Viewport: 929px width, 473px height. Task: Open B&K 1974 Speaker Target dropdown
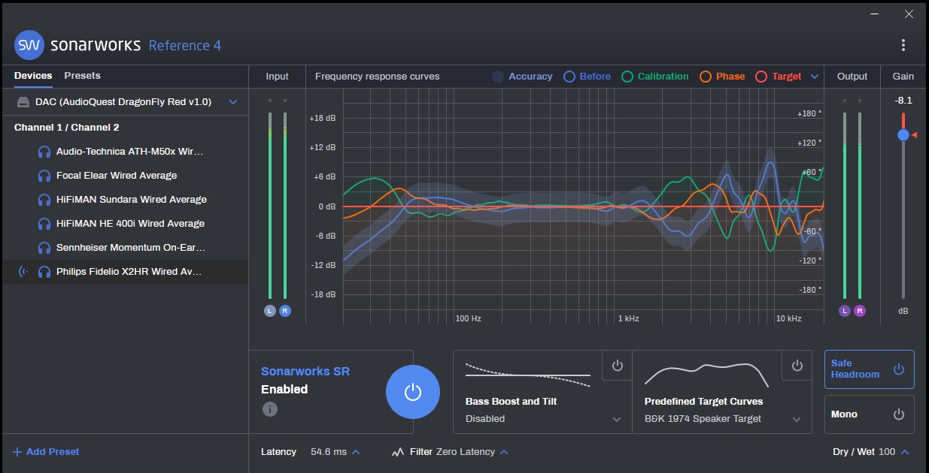pyautogui.click(x=724, y=419)
